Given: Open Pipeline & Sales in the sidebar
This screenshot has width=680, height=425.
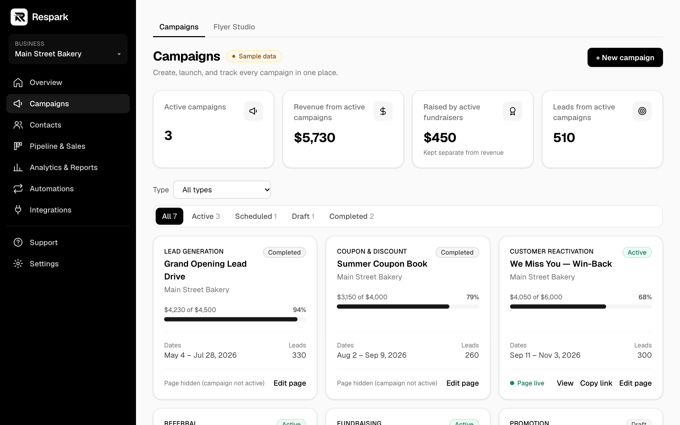Looking at the screenshot, I should (x=68, y=146).
